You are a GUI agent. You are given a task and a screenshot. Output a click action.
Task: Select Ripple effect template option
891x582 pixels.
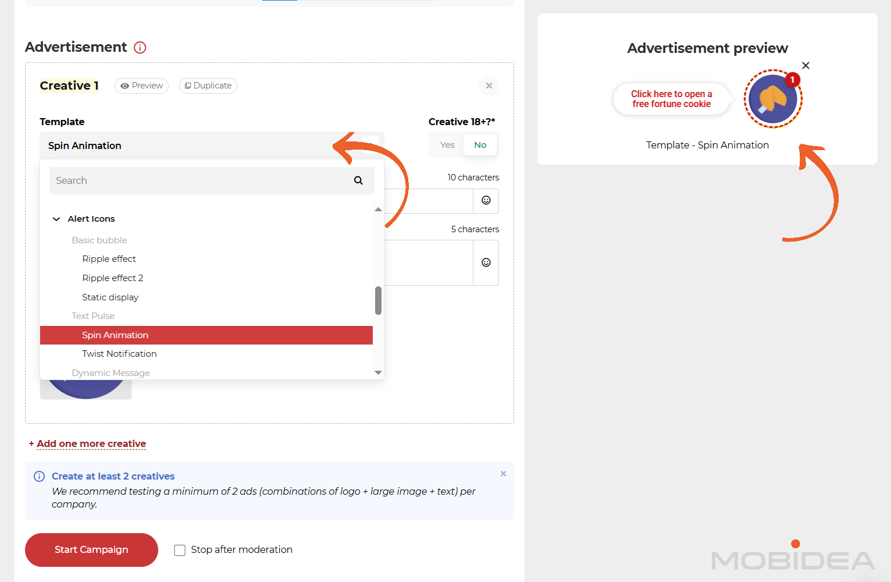(109, 259)
